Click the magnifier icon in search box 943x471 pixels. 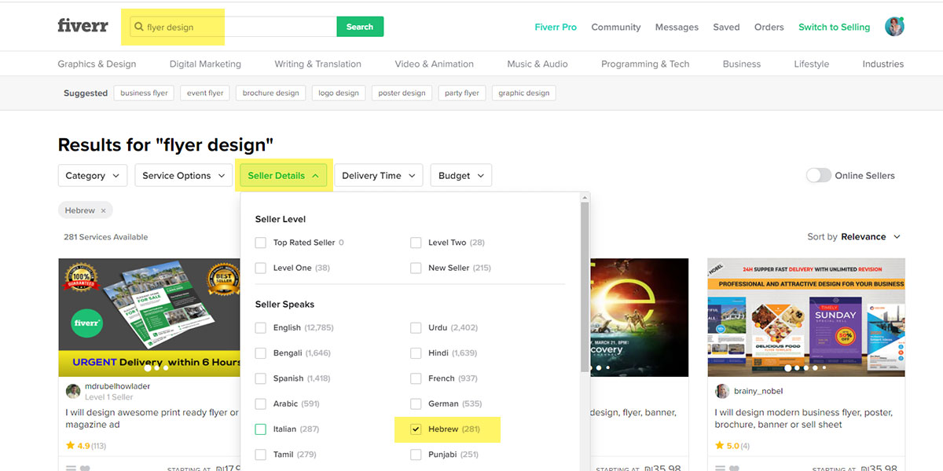pos(139,27)
